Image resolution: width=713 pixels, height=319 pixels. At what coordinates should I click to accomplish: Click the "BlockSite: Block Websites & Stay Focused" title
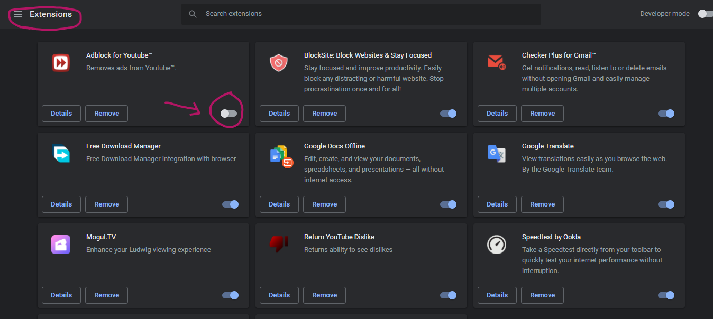point(368,55)
